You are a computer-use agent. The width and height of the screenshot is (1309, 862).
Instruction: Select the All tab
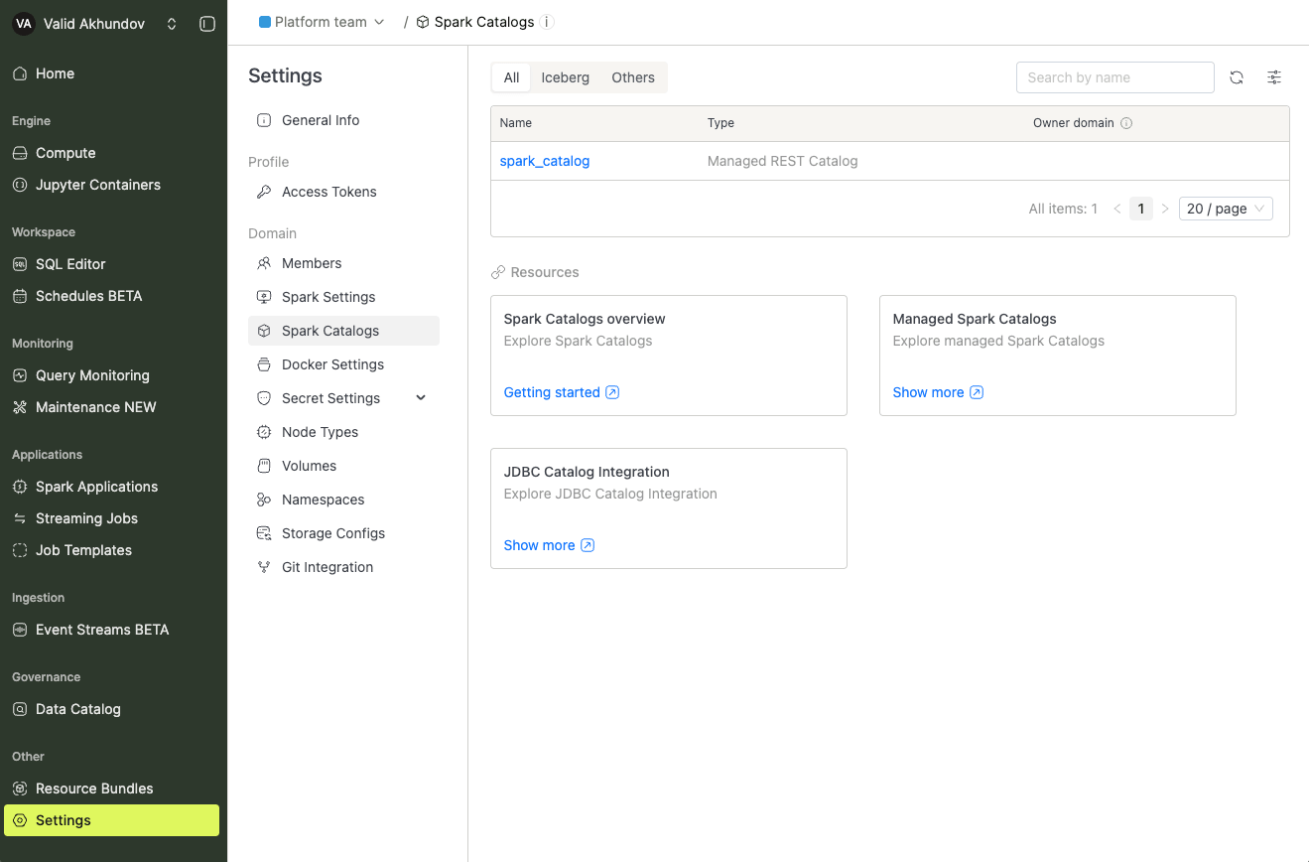(x=511, y=77)
